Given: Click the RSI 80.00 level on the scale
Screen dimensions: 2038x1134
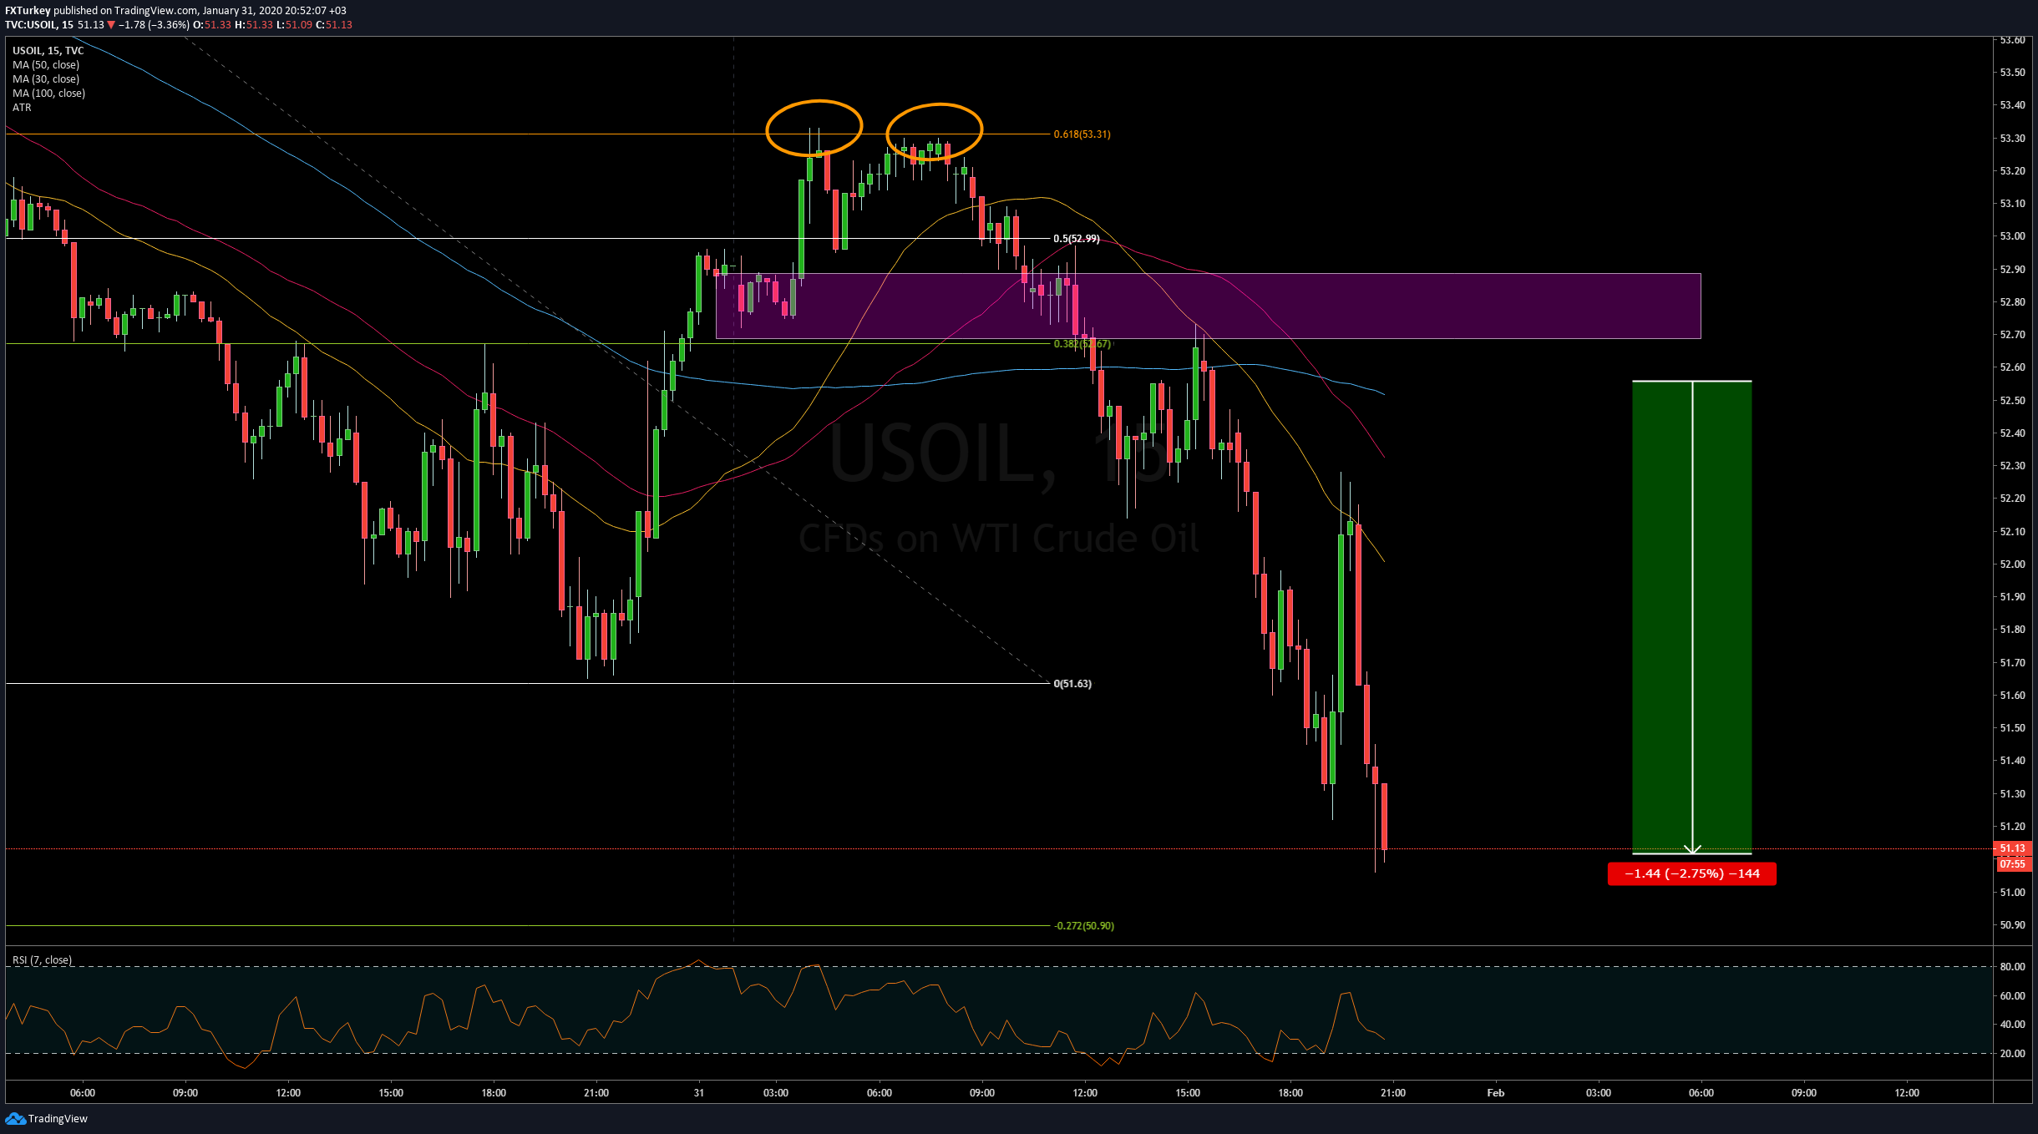Looking at the screenshot, I should coord(2012,967).
